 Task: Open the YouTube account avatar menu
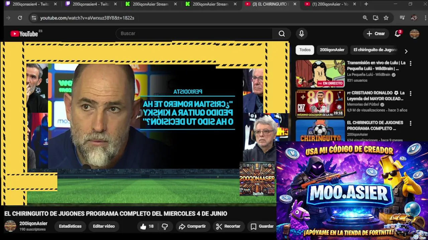coord(414,33)
